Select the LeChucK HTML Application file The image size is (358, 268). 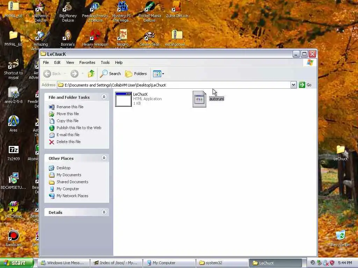tap(138, 99)
